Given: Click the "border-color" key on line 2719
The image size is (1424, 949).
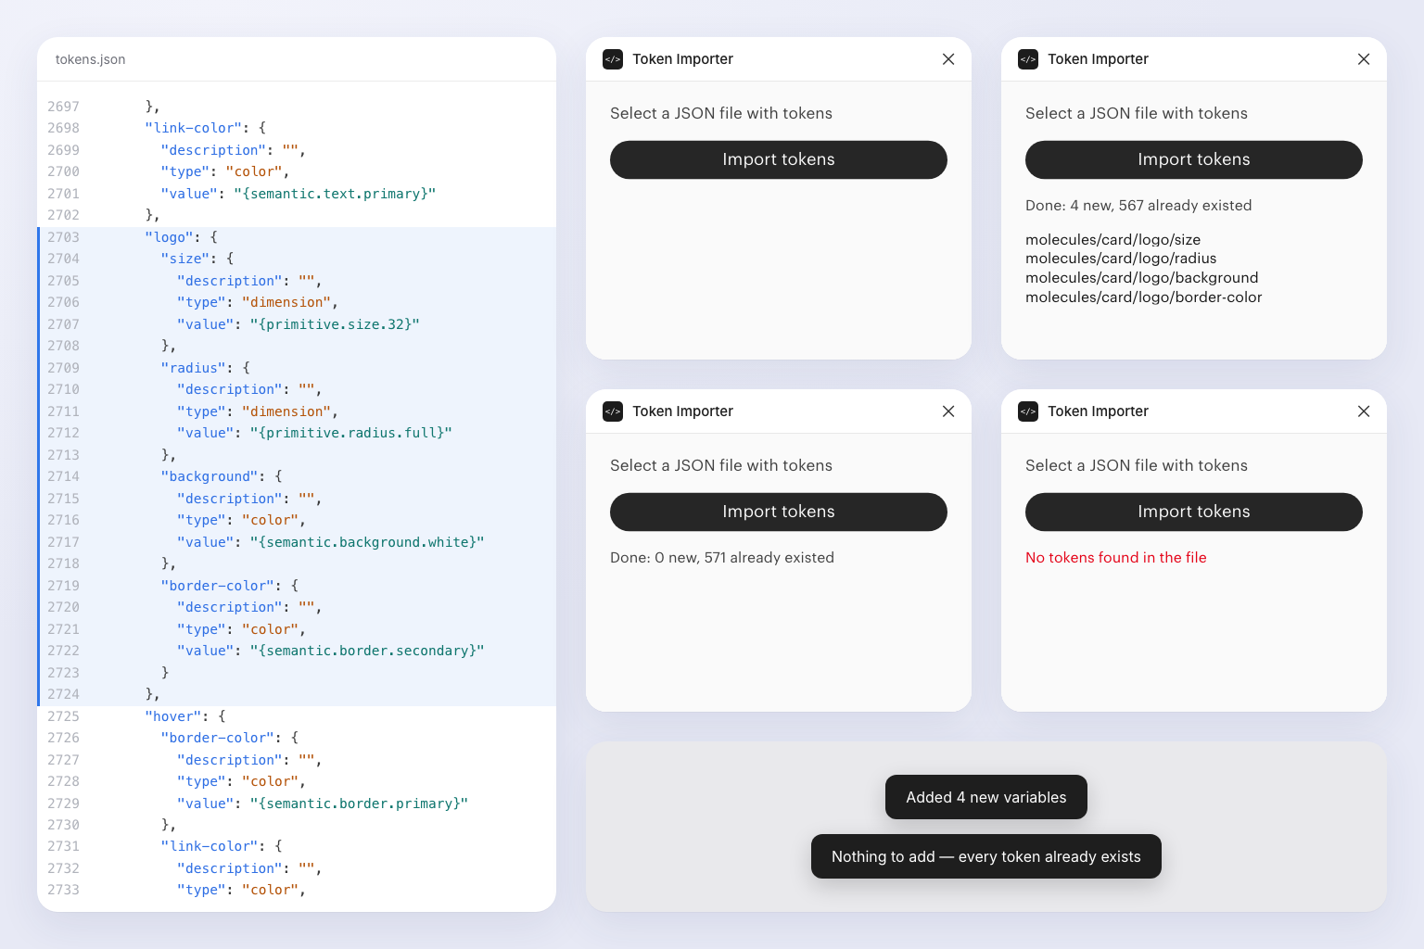Looking at the screenshot, I should (218, 586).
